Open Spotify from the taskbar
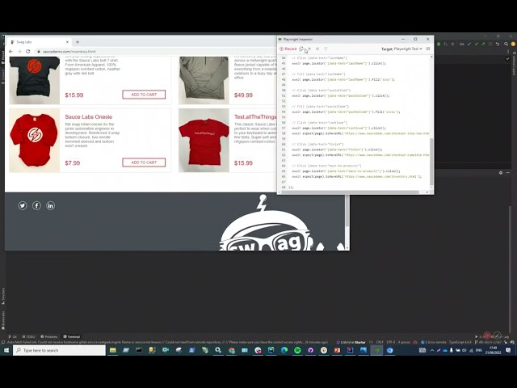The height and width of the screenshot is (388, 517). [x=297, y=350]
